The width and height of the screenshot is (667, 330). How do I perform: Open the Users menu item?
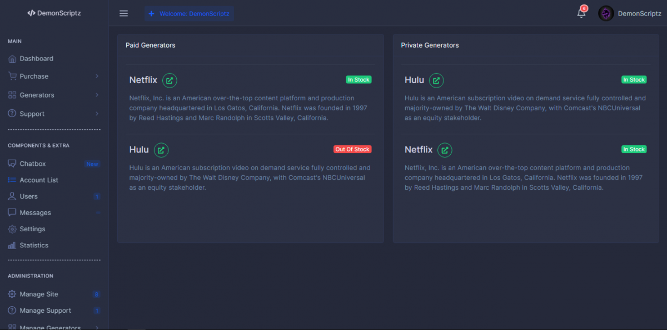[28, 196]
